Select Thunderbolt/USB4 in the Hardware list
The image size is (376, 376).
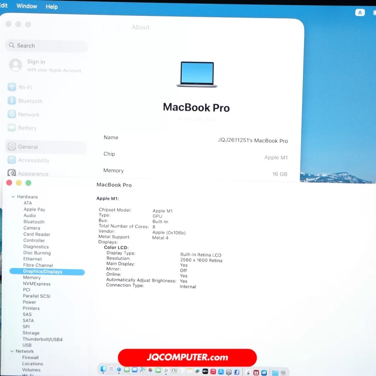click(x=43, y=339)
